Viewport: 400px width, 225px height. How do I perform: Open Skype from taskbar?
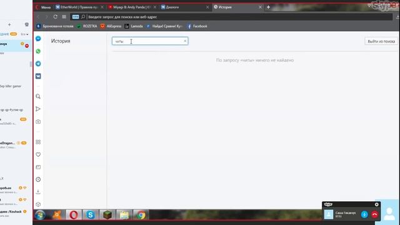click(x=90, y=215)
